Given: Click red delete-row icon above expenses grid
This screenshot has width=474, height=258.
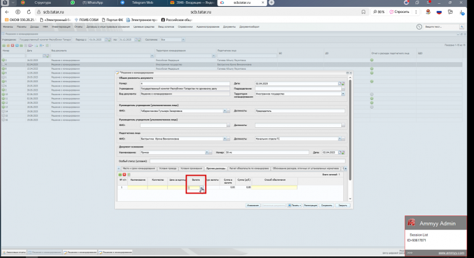Looking at the screenshot, I should tap(124, 175).
